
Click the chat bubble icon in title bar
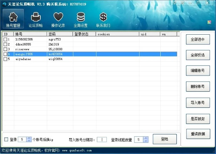tap(174, 3)
